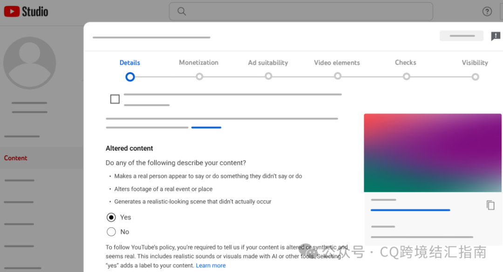Viewport: 503px width, 272px height.
Task: Send feedback via the exclamation icon
Action: coord(496,36)
